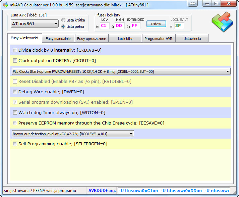Go to the Programator AVR tab
The height and width of the screenshot is (197, 239).
pos(159,39)
